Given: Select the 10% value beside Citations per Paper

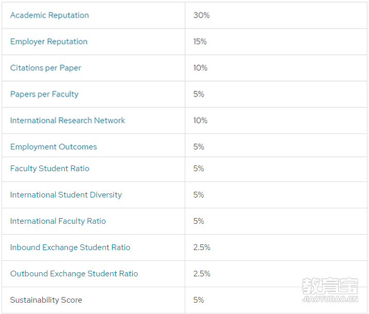Looking at the screenshot, I should point(200,68).
